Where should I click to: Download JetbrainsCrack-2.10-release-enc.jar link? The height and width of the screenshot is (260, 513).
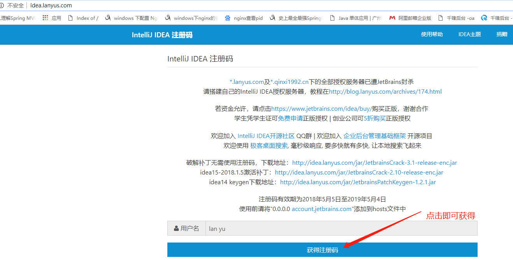pyautogui.click(x=359, y=173)
